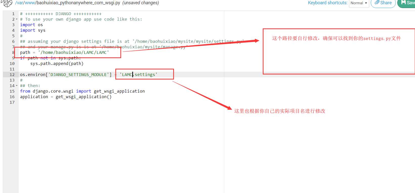Click the Share button
415x193 pixels.
(x=383, y=3)
